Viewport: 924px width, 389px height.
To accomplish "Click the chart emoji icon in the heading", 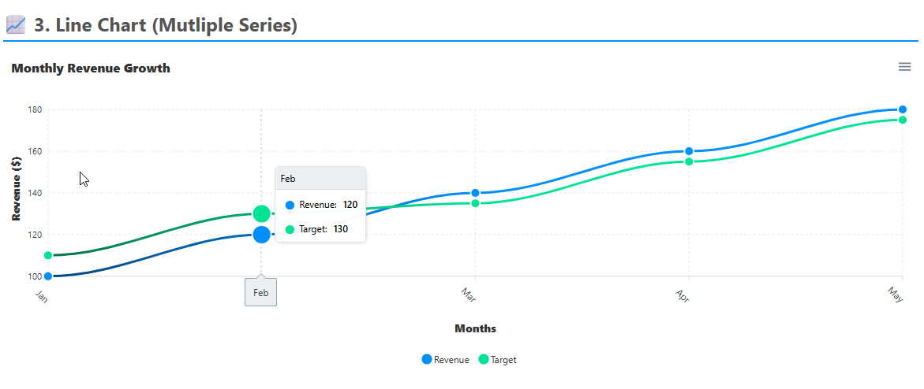I will tap(16, 25).
